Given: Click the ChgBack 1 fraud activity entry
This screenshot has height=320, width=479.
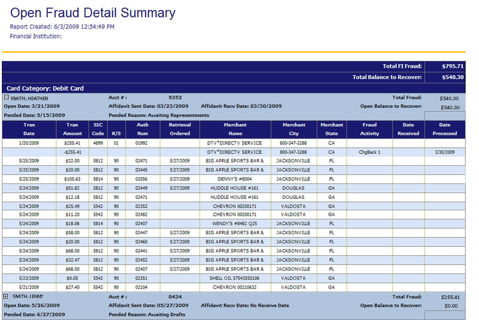Looking at the screenshot, I should 369,152.
